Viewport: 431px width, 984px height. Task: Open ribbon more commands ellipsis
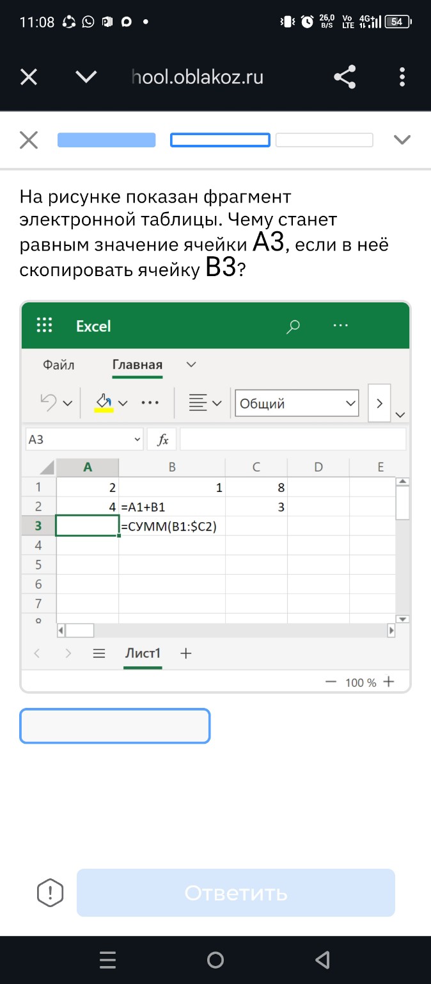pyautogui.click(x=150, y=403)
